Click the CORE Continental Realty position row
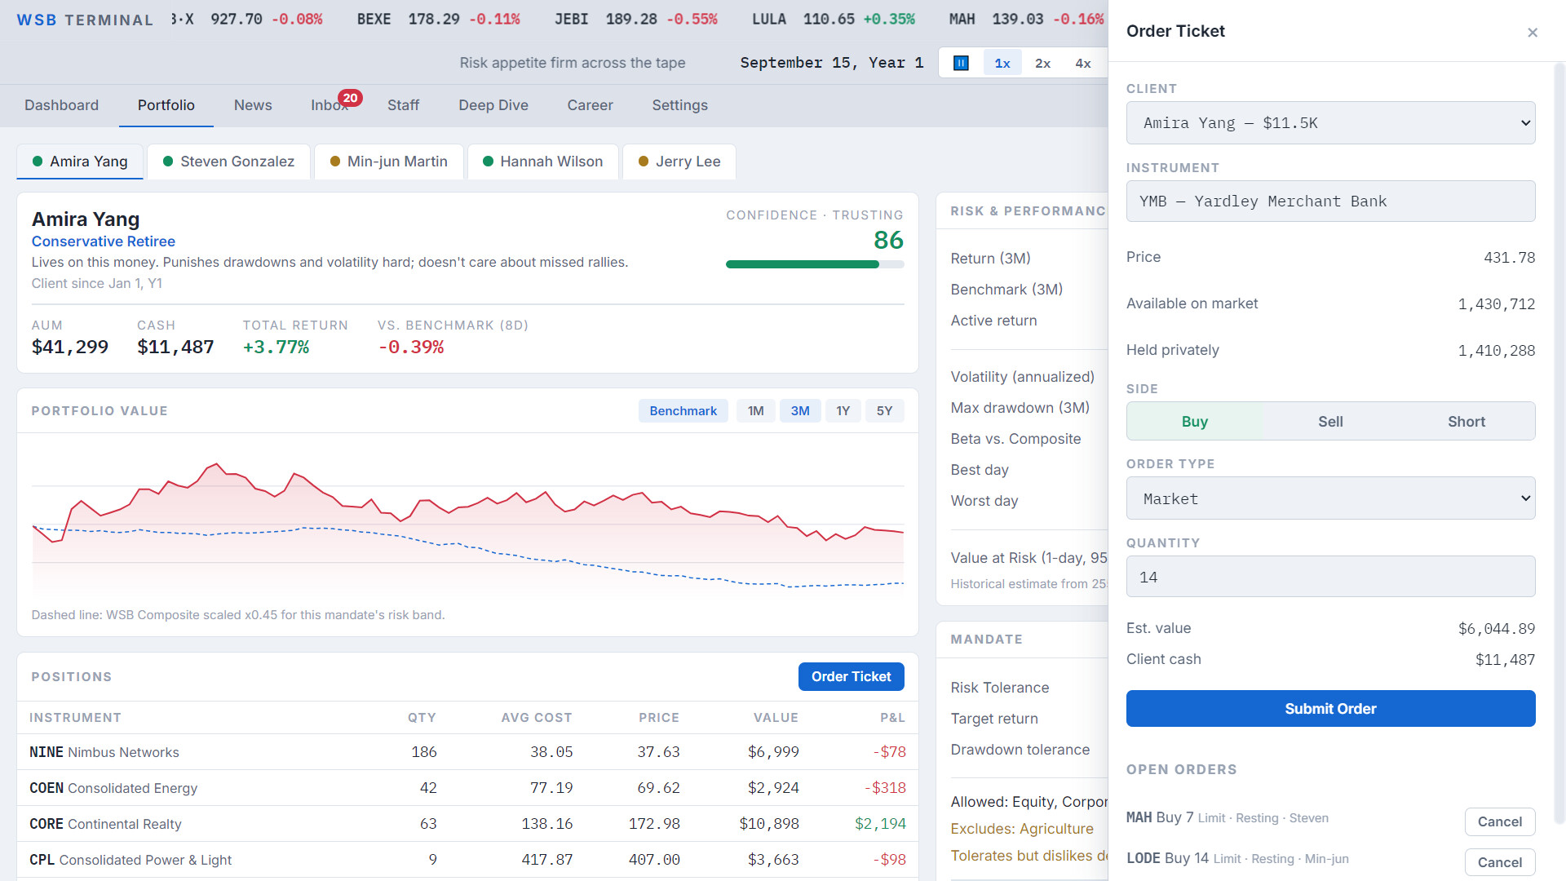The width and height of the screenshot is (1566, 881). tap(467, 824)
